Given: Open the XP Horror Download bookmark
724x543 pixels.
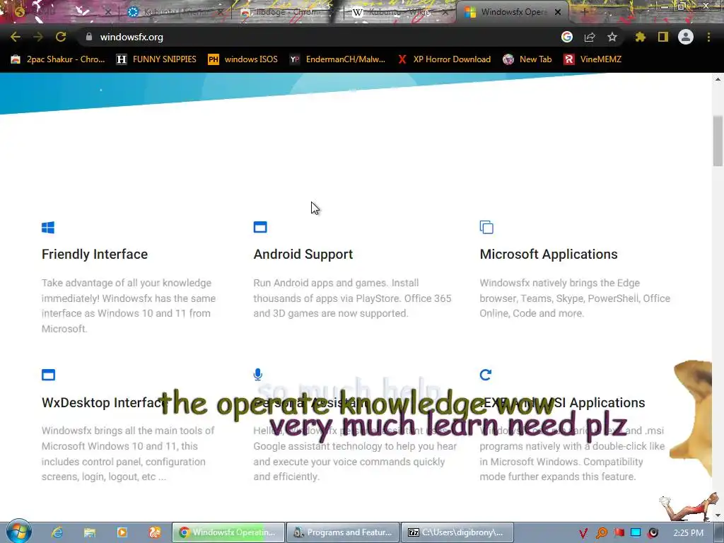Looking at the screenshot, I should (x=444, y=59).
